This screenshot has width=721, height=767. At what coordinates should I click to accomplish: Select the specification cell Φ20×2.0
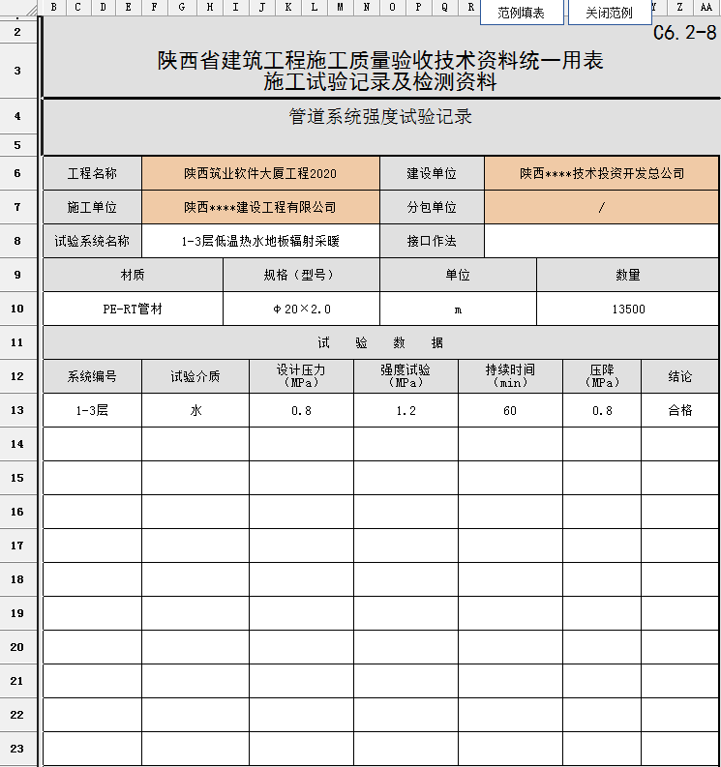302,310
